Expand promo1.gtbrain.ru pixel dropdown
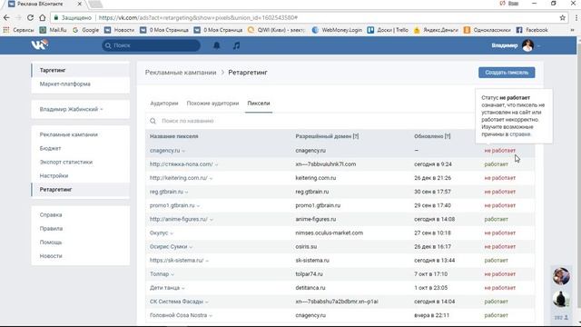 pyautogui.click(x=198, y=206)
